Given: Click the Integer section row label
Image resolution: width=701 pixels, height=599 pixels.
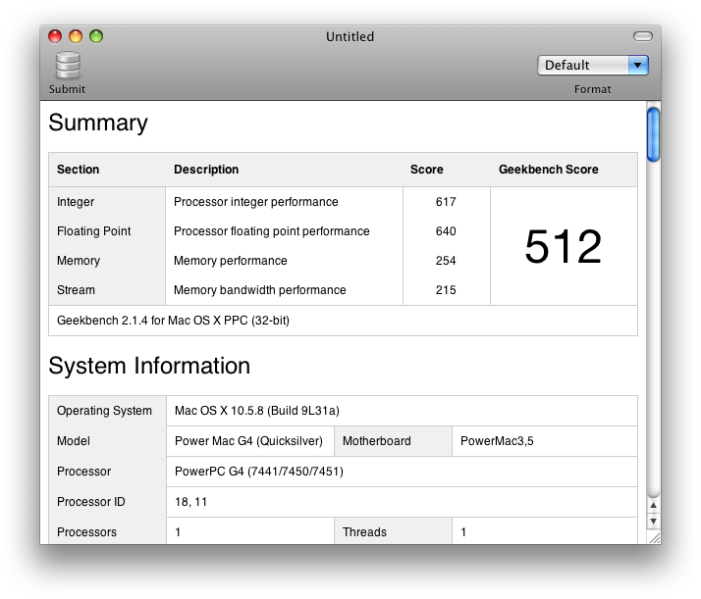Looking at the screenshot, I should pyautogui.click(x=76, y=202).
